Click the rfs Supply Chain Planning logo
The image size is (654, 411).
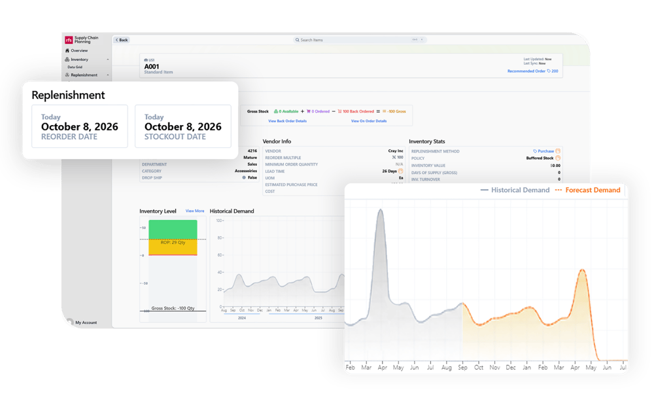(82, 40)
